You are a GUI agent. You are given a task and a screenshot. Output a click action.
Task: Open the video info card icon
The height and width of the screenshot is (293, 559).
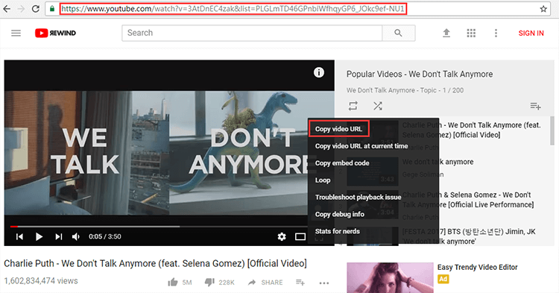point(319,72)
